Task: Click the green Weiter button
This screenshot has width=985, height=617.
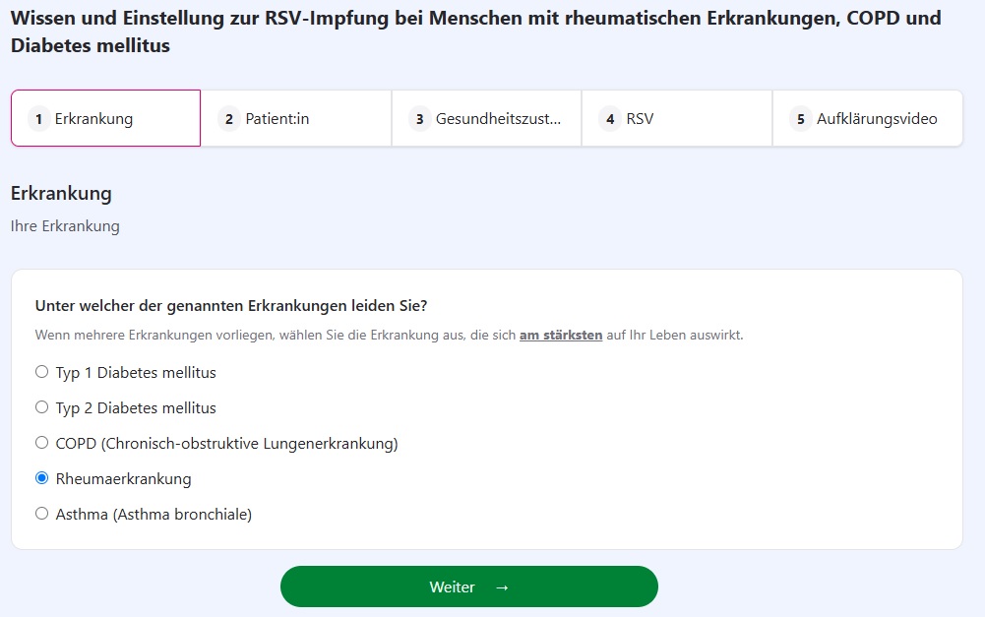Action: [x=468, y=586]
